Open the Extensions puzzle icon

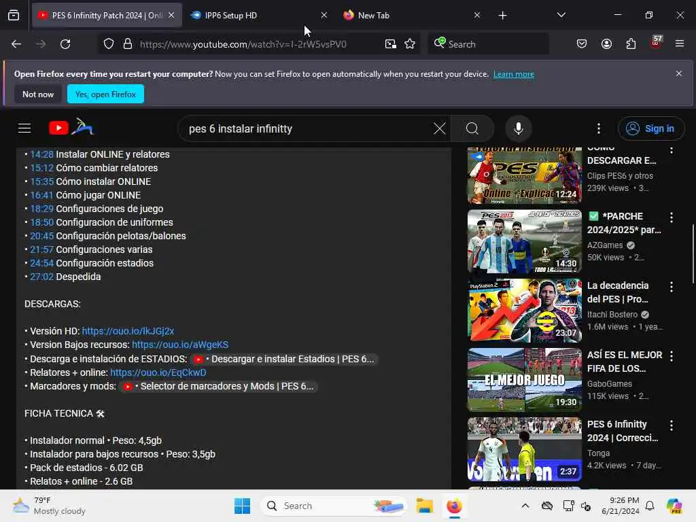631,44
